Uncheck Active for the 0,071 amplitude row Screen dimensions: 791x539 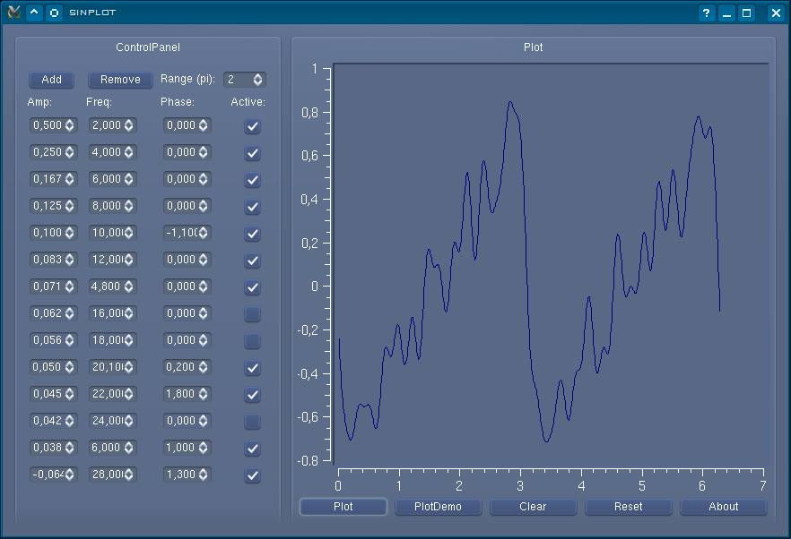click(x=252, y=287)
